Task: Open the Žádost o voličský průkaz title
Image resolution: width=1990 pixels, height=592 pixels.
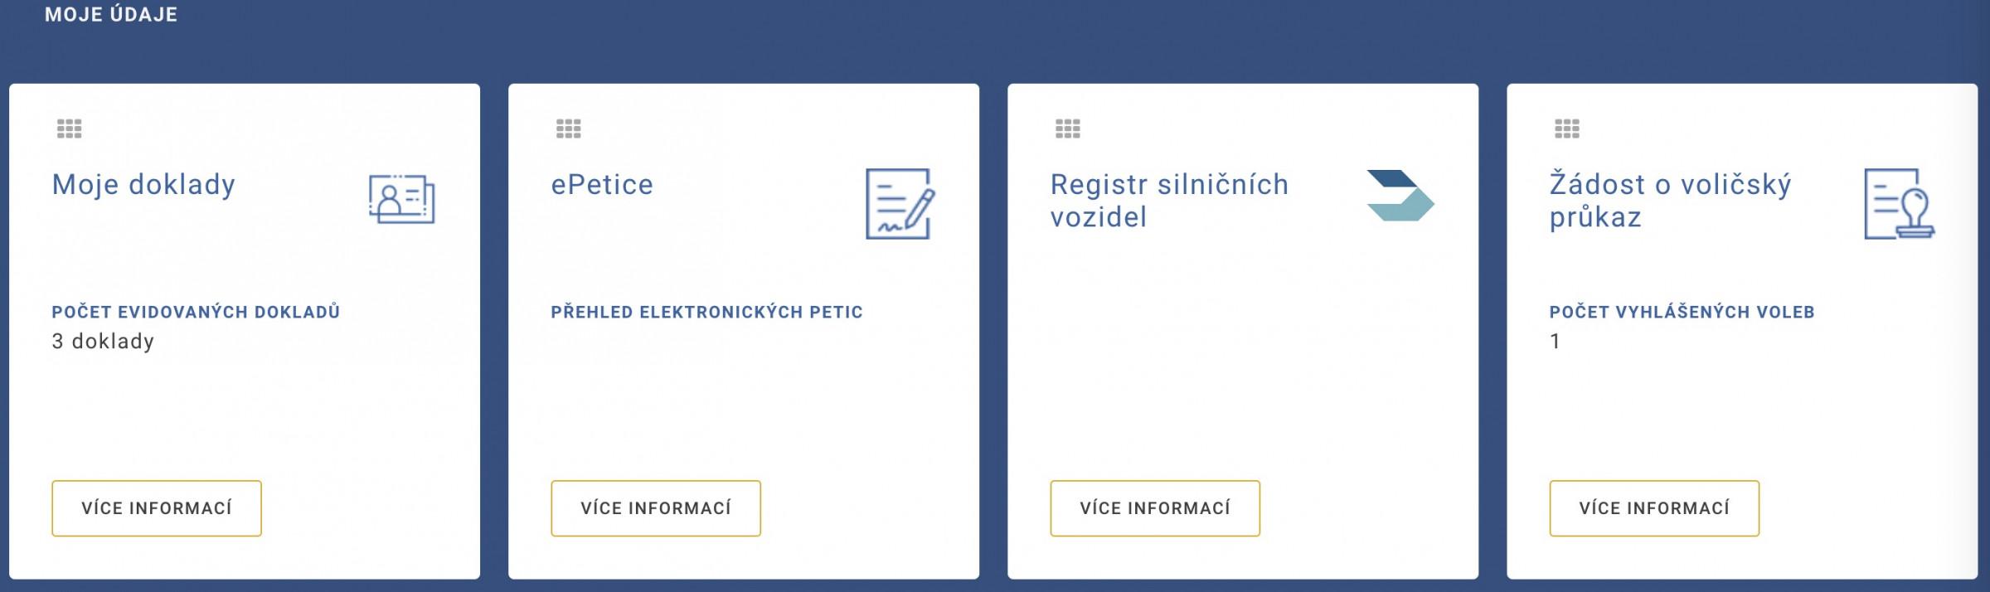Action: coord(1670,201)
